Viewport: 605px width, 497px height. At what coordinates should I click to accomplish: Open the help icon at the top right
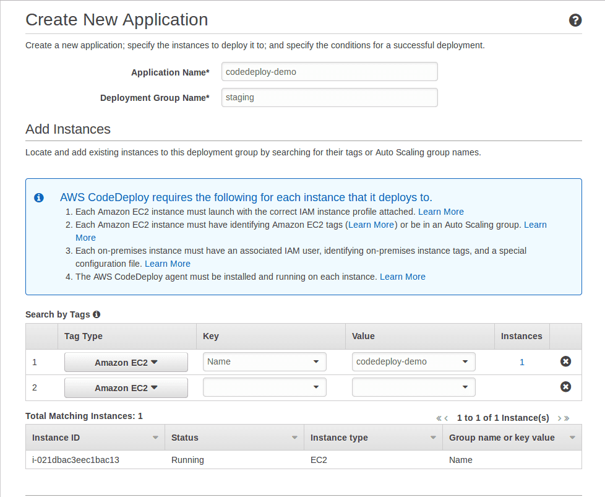coord(575,20)
